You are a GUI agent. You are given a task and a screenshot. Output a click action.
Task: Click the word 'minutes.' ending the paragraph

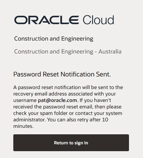point(23,126)
